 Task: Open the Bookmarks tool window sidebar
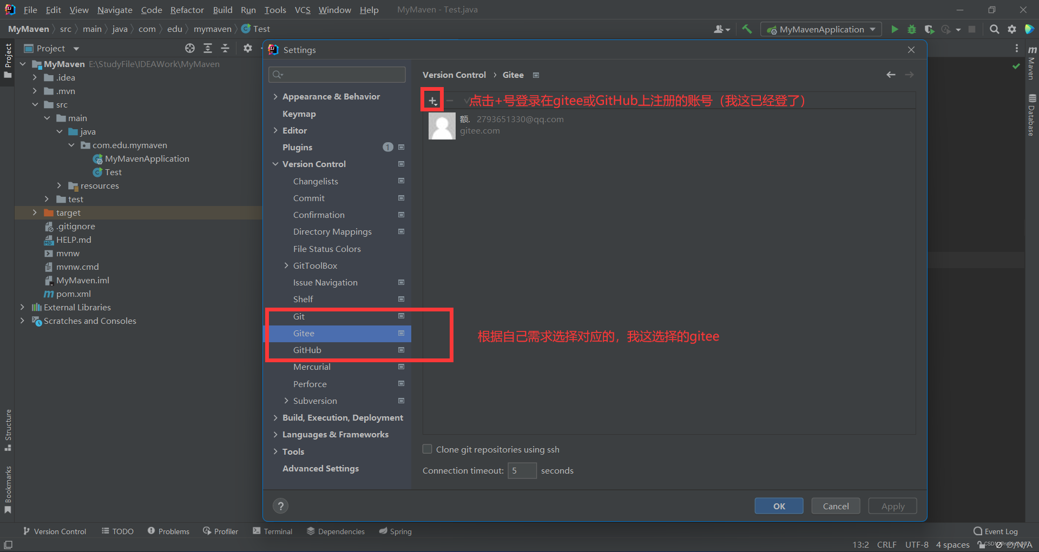[8, 489]
